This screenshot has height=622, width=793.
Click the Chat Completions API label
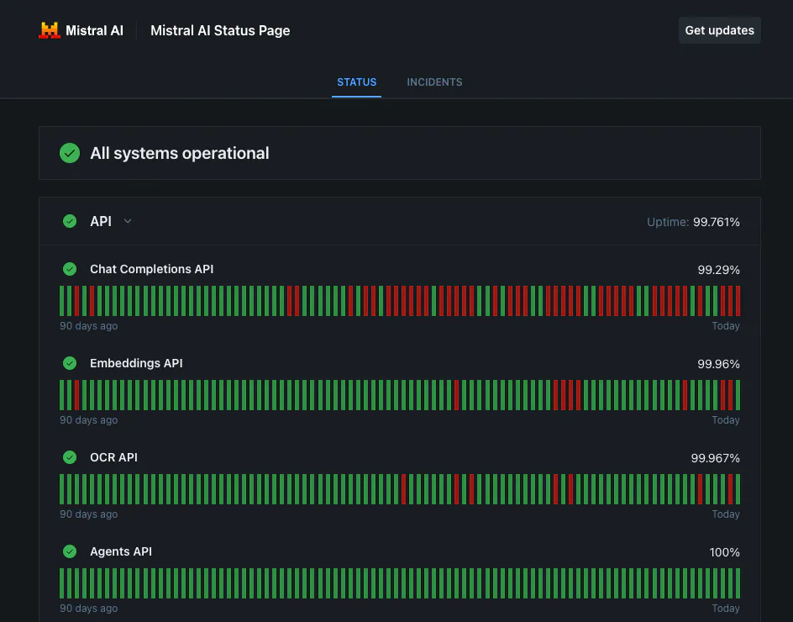[152, 269]
